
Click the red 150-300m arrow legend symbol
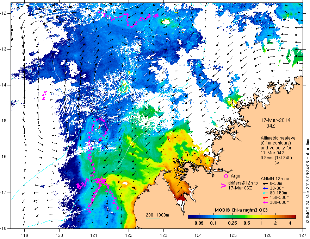pos(265,198)
